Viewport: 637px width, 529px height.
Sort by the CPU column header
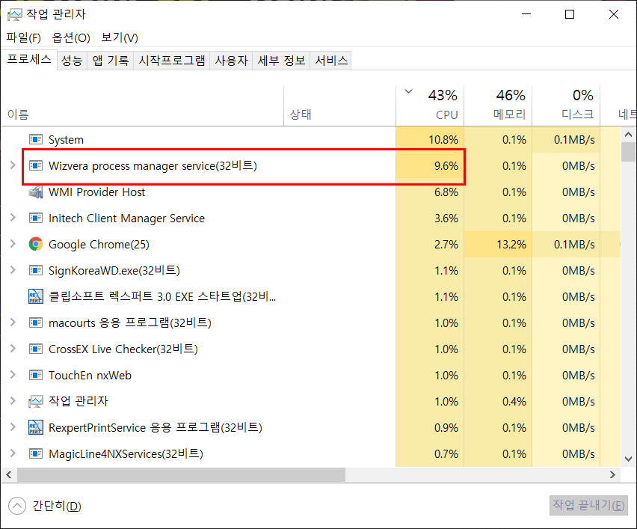(430, 106)
